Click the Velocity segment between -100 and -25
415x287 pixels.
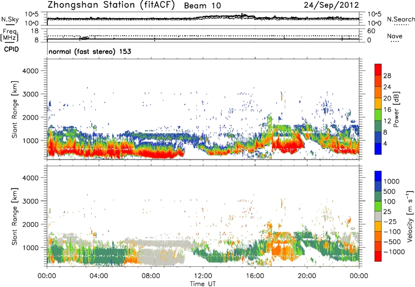378,226
